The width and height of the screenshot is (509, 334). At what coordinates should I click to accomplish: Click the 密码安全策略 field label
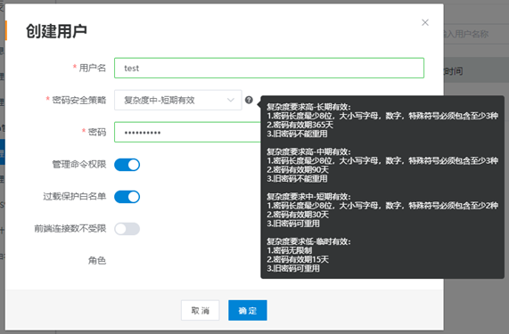click(78, 100)
